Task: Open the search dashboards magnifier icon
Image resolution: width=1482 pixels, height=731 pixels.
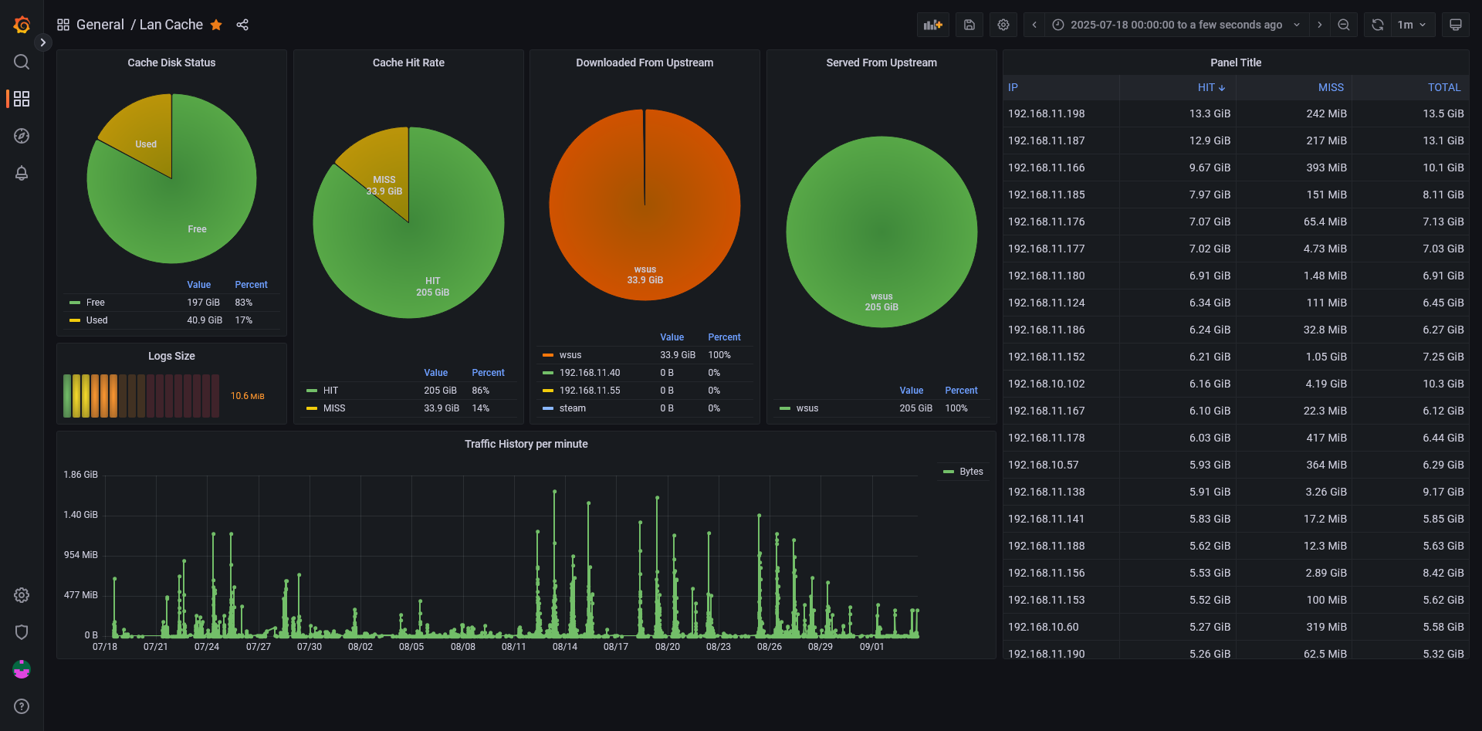Action: click(x=22, y=62)
